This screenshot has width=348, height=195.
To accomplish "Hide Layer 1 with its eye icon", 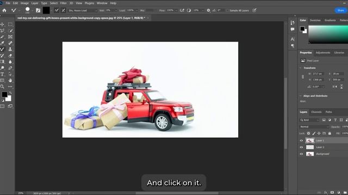I will 301,140.
